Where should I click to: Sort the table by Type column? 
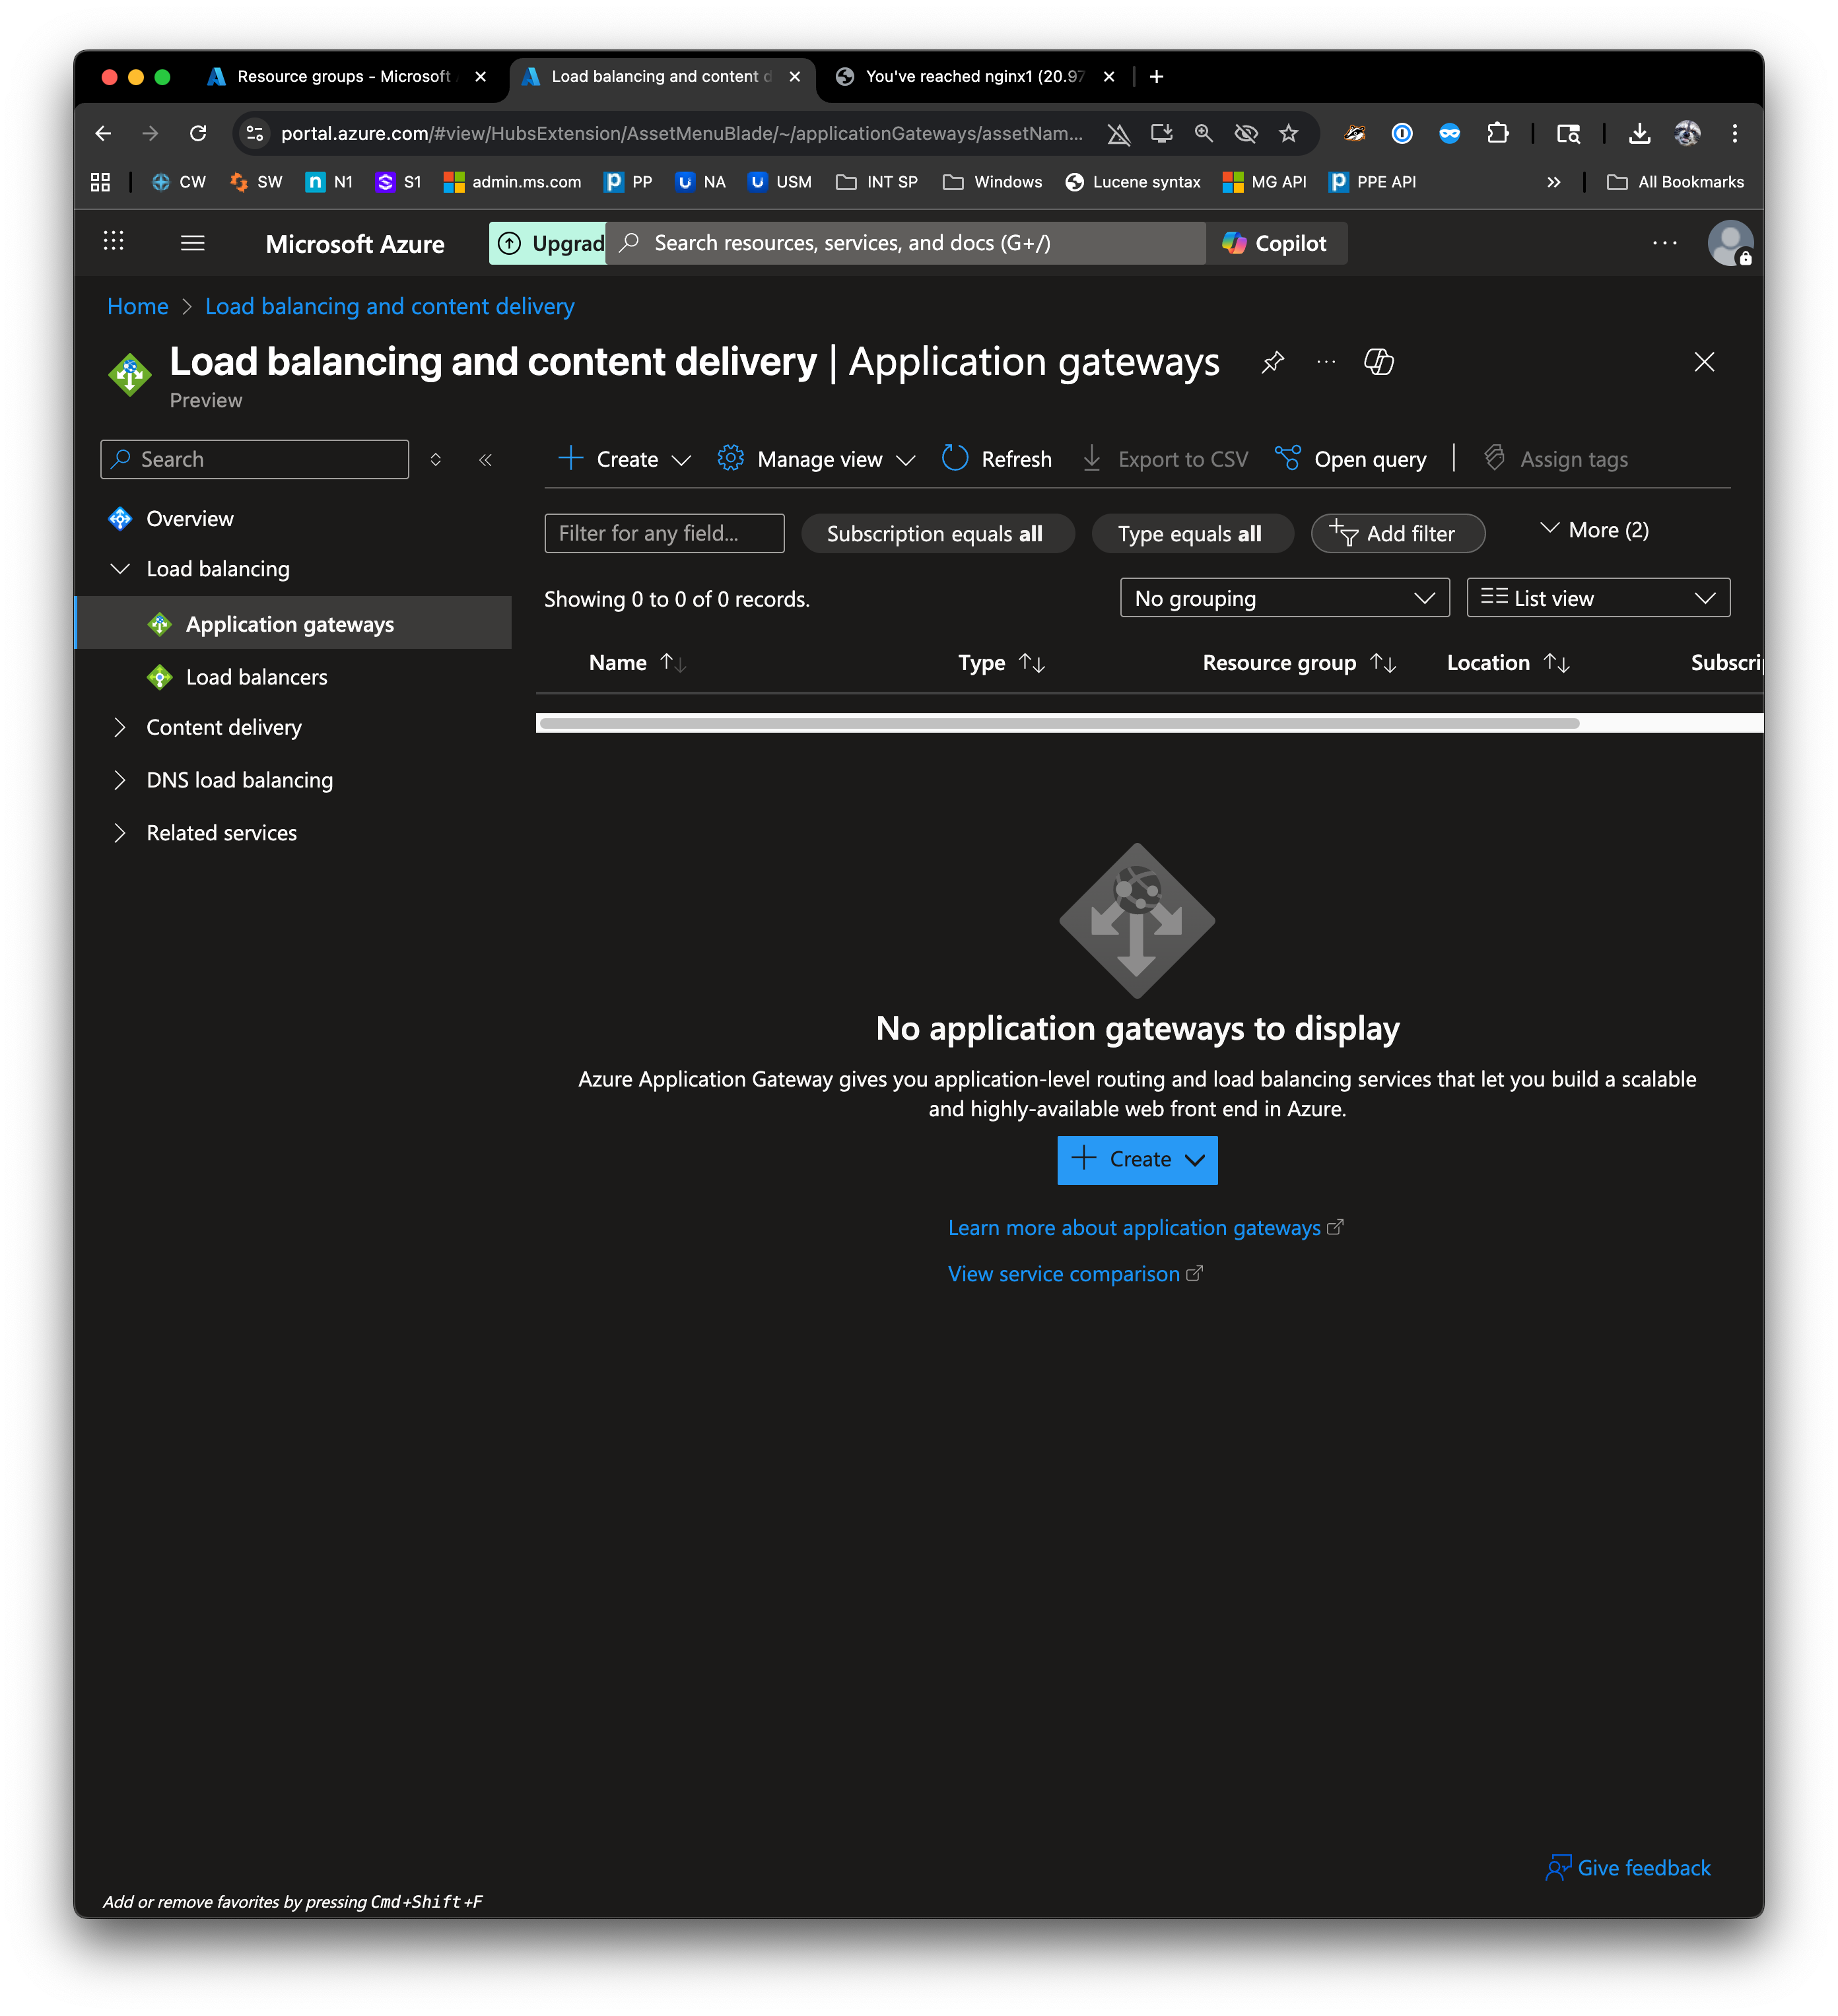981,663
